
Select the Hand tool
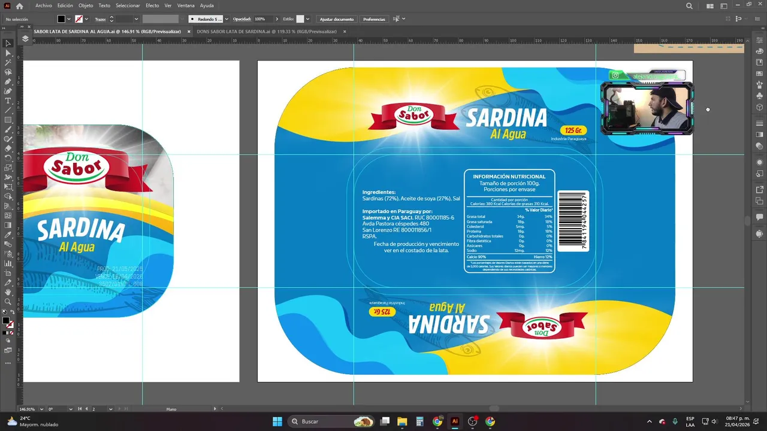click(8, 292)
